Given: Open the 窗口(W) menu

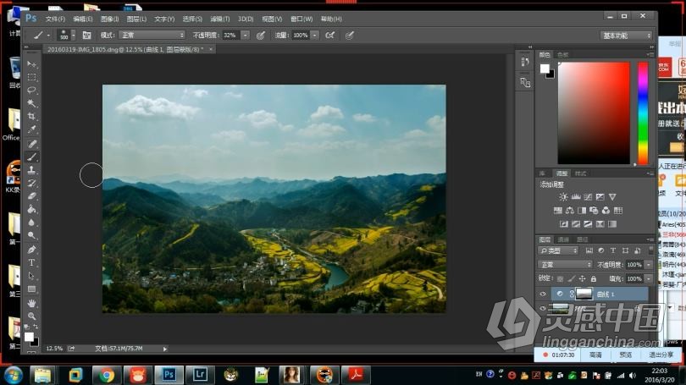Looking at the screenshot, I should (302, 19).
